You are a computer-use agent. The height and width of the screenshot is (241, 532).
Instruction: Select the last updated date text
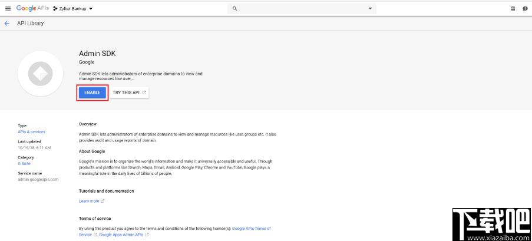(x=34, y=148)
